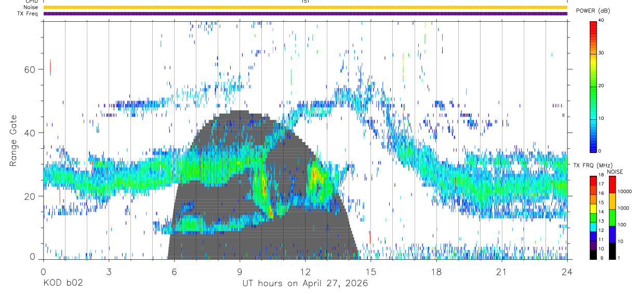Click the yellow segment of the TX FRQ color bar
The height and width of the screenshot is (294, 638).
point(593,208)
